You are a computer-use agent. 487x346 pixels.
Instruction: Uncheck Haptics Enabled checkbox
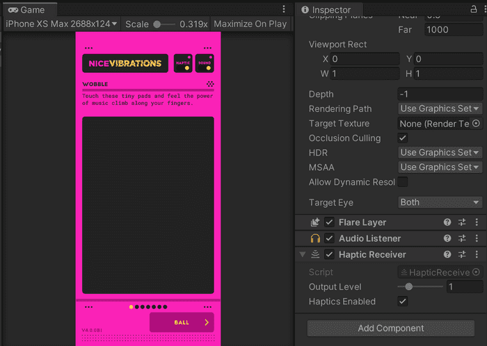[x=403, y=301]
